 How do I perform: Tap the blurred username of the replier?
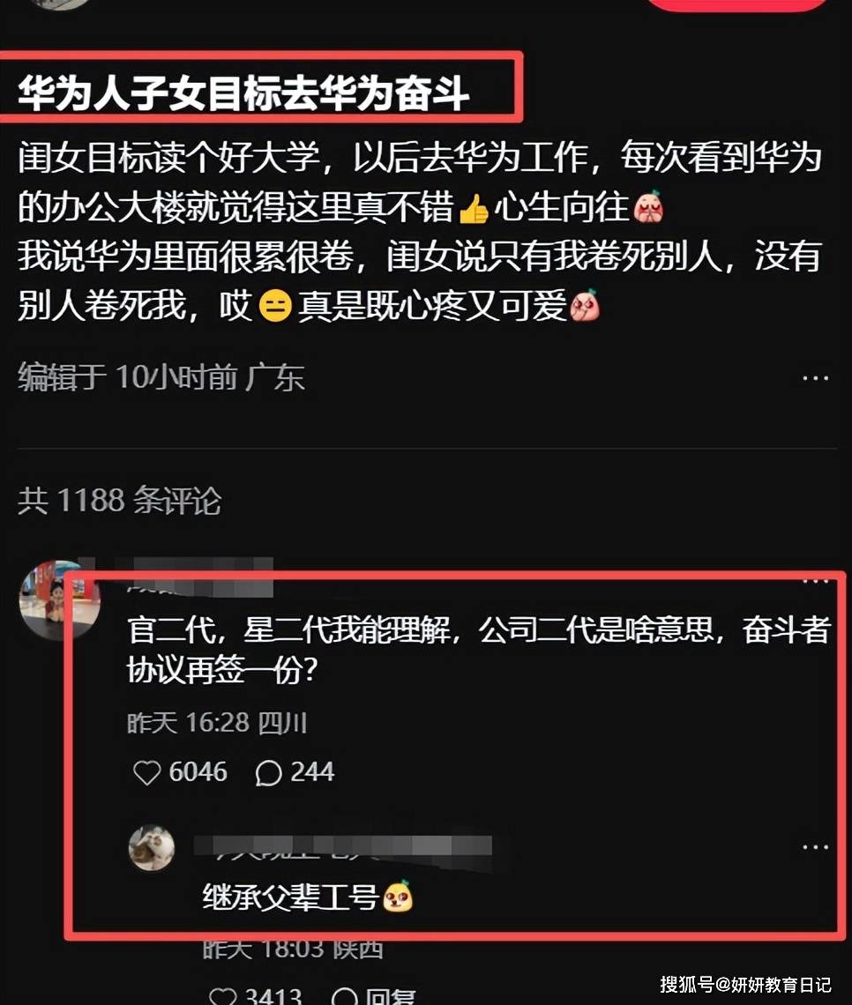(343, 848)
